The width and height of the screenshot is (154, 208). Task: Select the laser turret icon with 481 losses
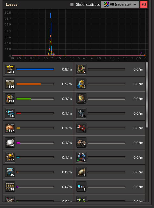click(x=10, y=69)
